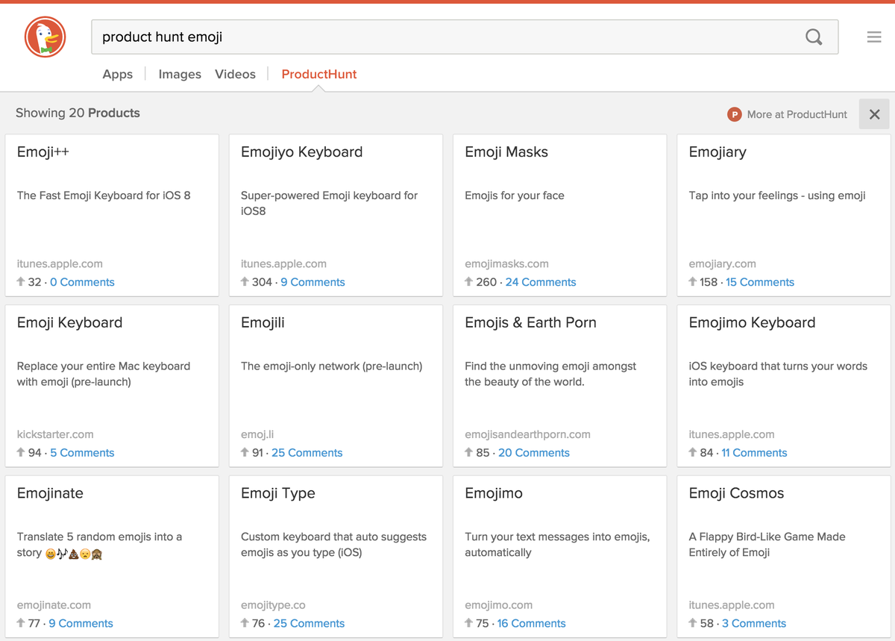Click upvote arrow on Emojimo card
The image size is (895, 641).
pos(468,624)
